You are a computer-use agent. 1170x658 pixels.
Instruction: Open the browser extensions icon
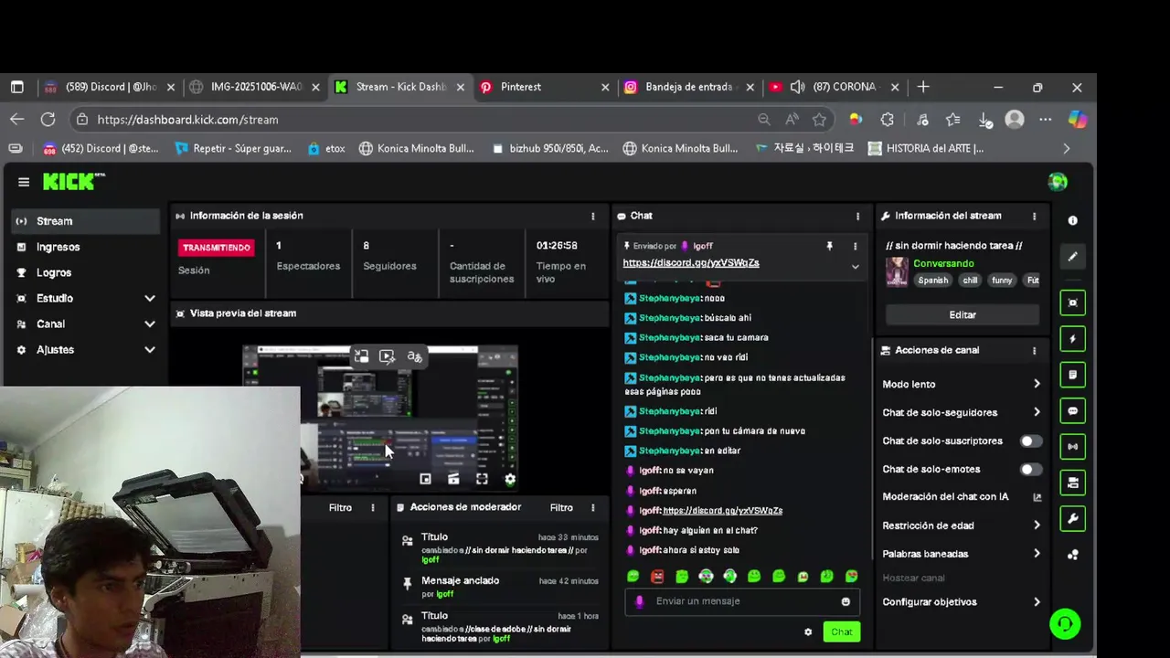tap(887, 119)
